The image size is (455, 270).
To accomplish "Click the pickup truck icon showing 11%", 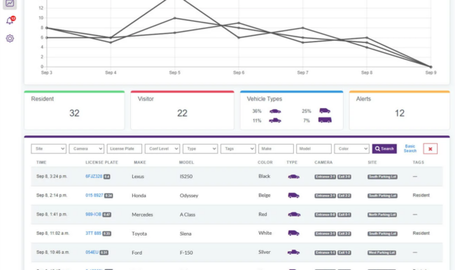I will coord(275,121).
